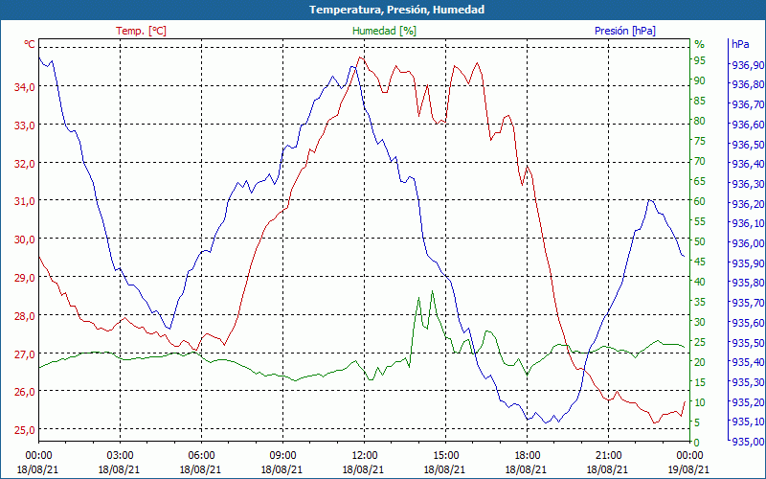Click the 80 humidity axis value
This screenshot has width=766, height=479.
click(x=700, y=121)
